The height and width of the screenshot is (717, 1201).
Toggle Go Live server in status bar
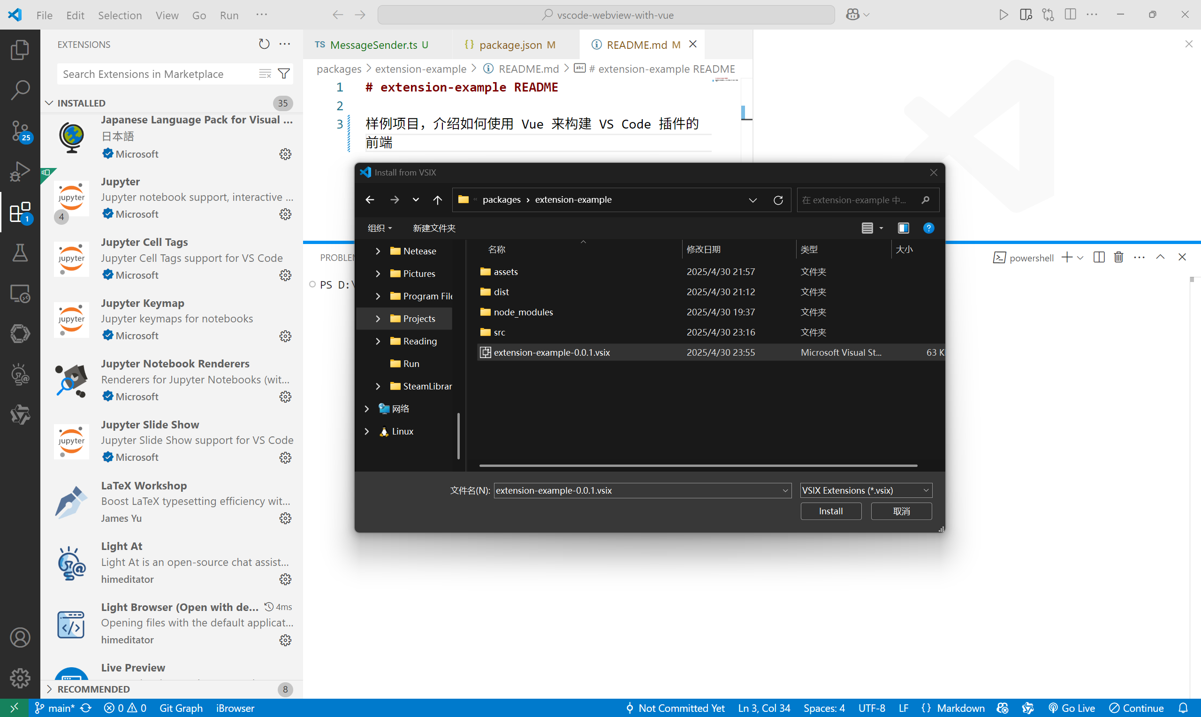pos(1072,708)
